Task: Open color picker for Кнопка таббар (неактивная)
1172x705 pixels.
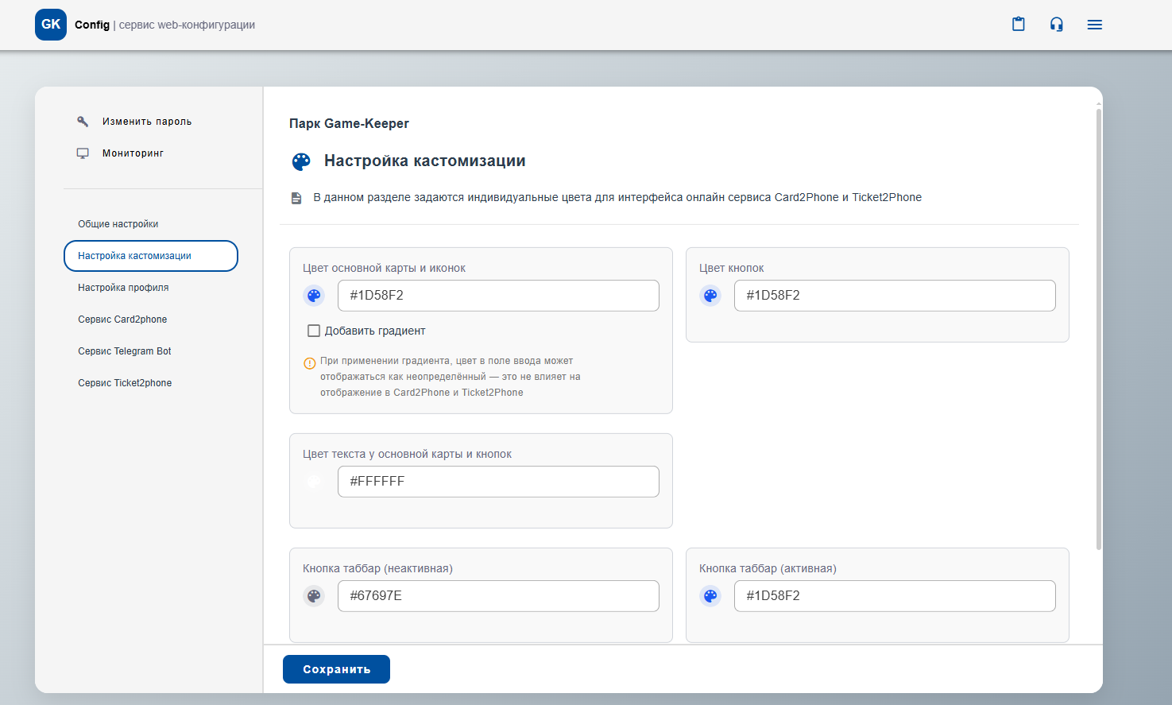Action: tap(314, 596)
